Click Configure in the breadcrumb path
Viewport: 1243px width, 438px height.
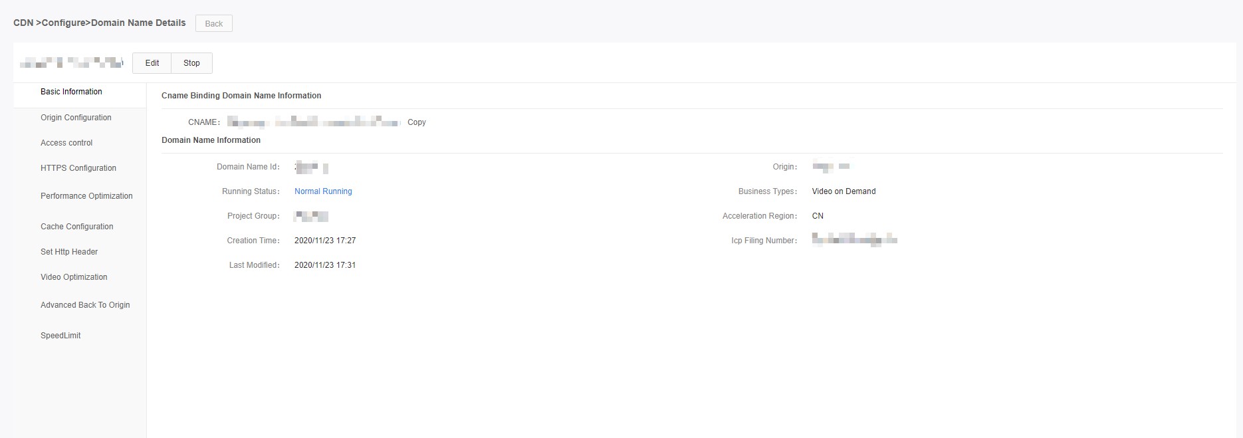64,23
